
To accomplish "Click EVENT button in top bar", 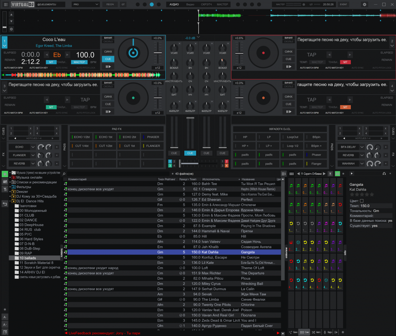I will click(x=343, y=4).
